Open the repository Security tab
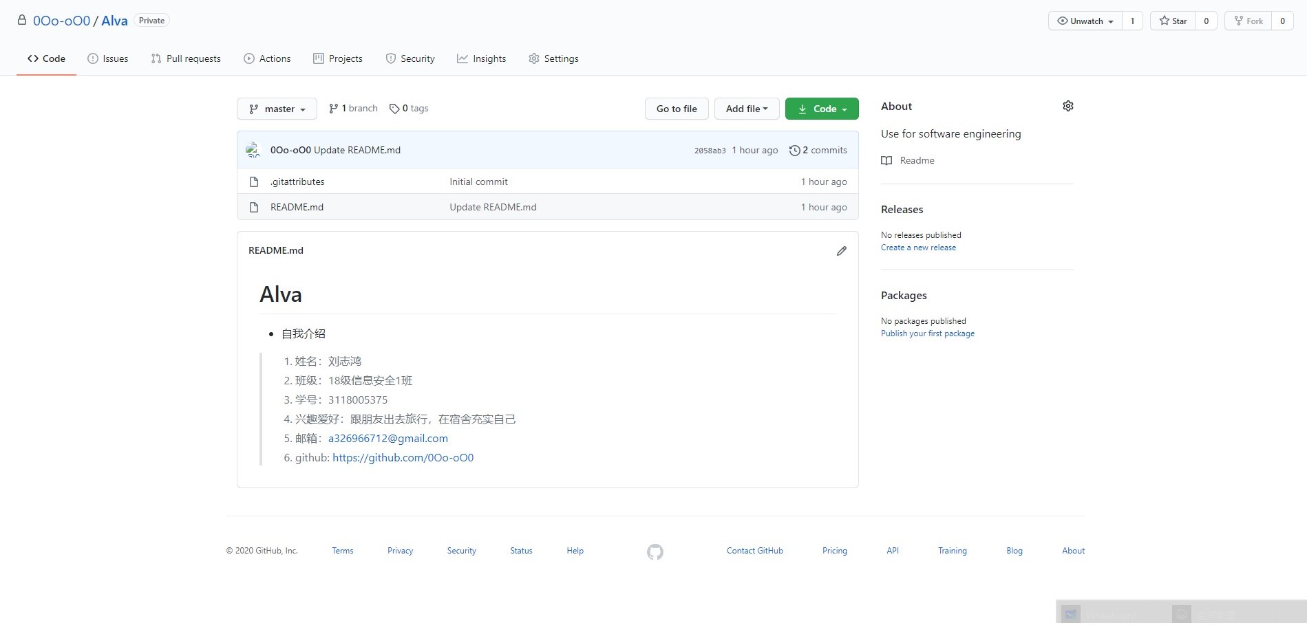Viewport: 1307px width, 625px height. [410, 58]
